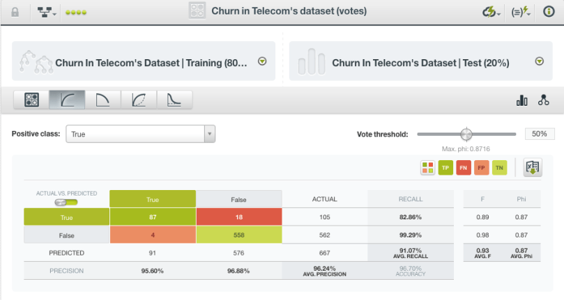Toggle the FN highlight button
This screenshot has width=564, height=300.
pyautogui.click(x=464, y=167)
